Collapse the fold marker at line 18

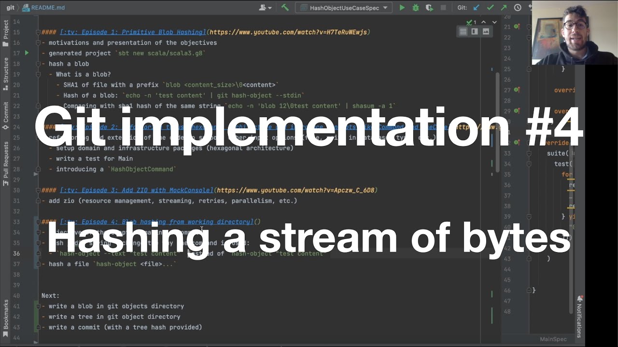point(37,64)
